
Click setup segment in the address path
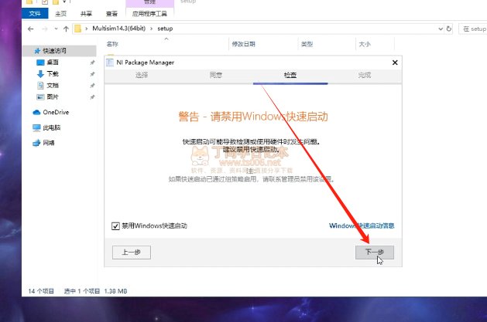(165, 29)
